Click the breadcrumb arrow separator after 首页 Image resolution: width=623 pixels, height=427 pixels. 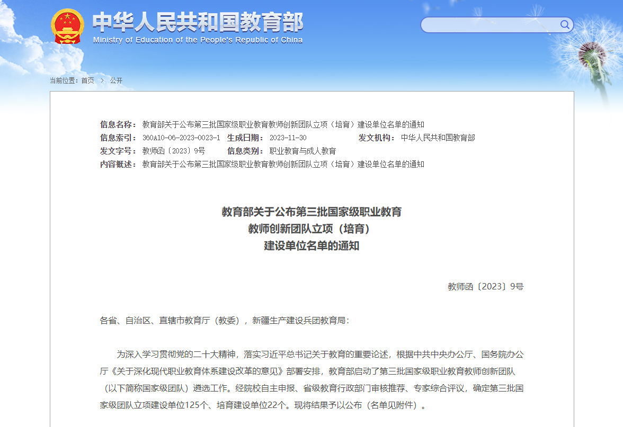(102, 80)
